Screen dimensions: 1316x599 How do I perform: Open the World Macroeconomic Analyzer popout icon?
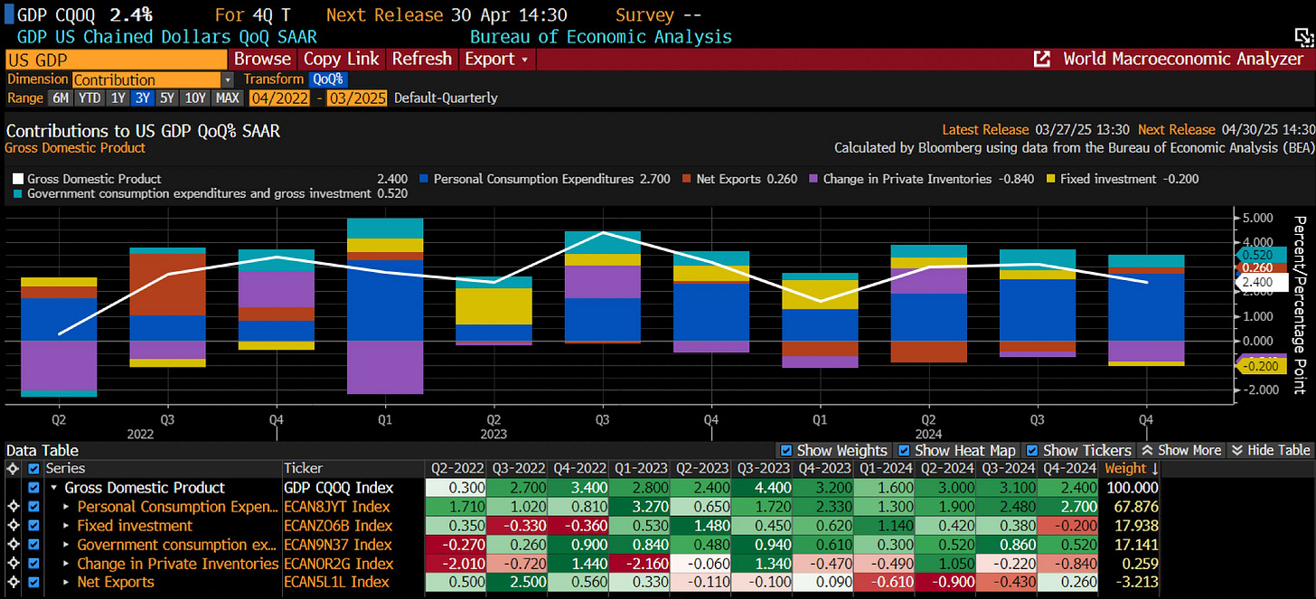tap(1042, 59)
